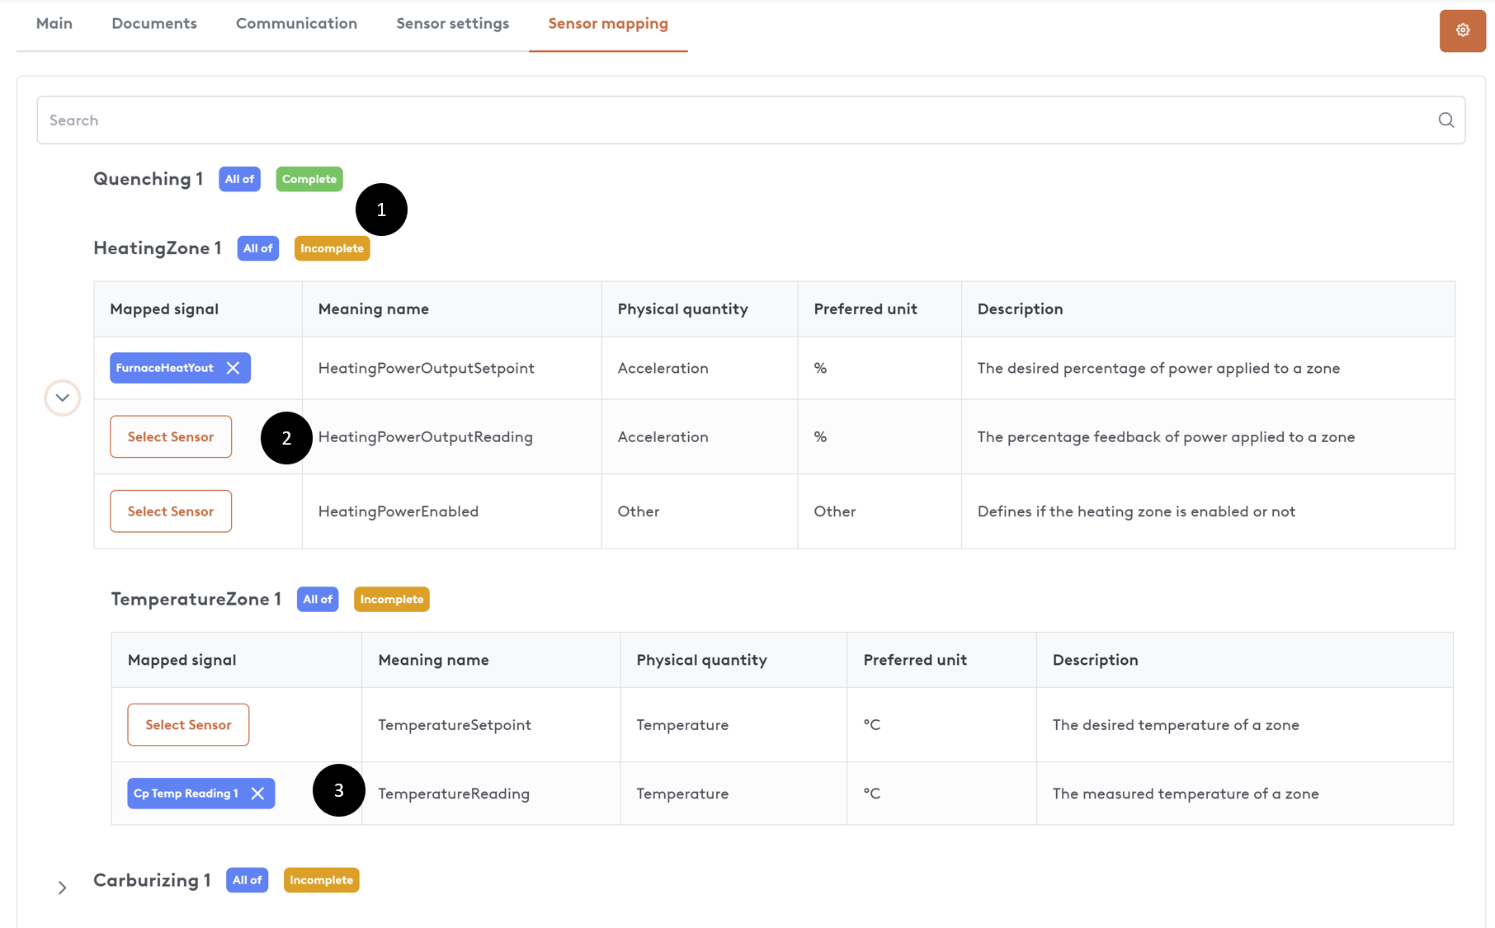Select Sensor for TemperatureSetpoint
The height and width of the screenshot is (928, 1495).
coord(188,725)
